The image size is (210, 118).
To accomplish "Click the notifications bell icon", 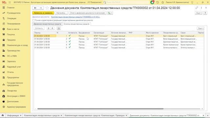I will pos(152,2).
